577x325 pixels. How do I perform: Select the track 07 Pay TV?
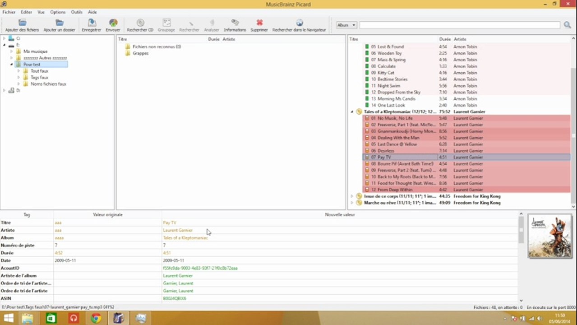[466, 157]
